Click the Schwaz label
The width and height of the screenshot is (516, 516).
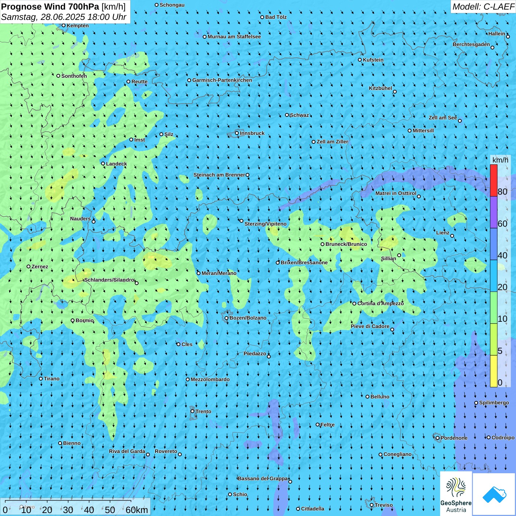(x=299, y=115)
